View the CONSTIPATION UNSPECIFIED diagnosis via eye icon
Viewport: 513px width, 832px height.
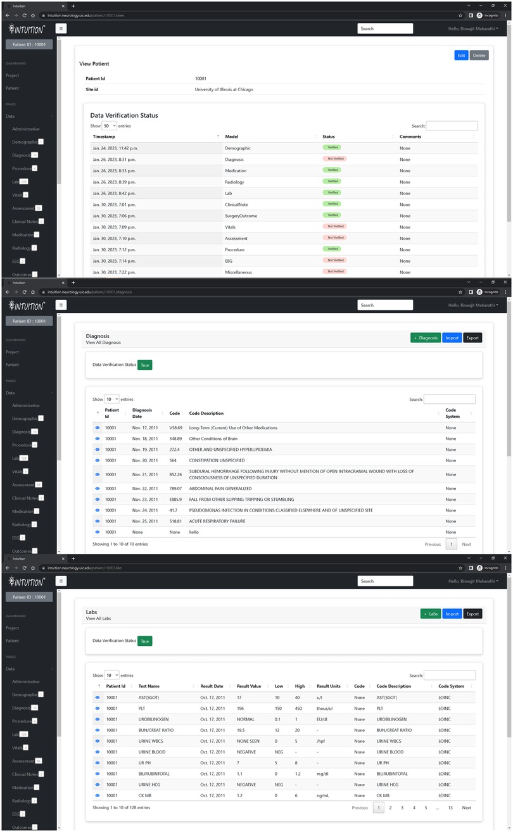[x=98, y=460]
